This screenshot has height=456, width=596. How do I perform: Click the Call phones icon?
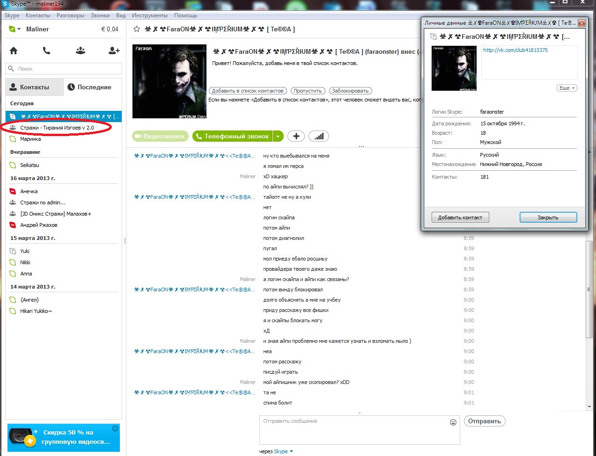tap(46, 51)
